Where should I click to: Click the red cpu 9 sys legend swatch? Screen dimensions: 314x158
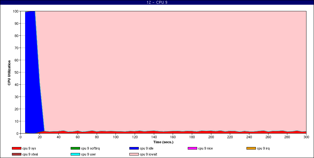pyautogui.click(x=16, y=148)
